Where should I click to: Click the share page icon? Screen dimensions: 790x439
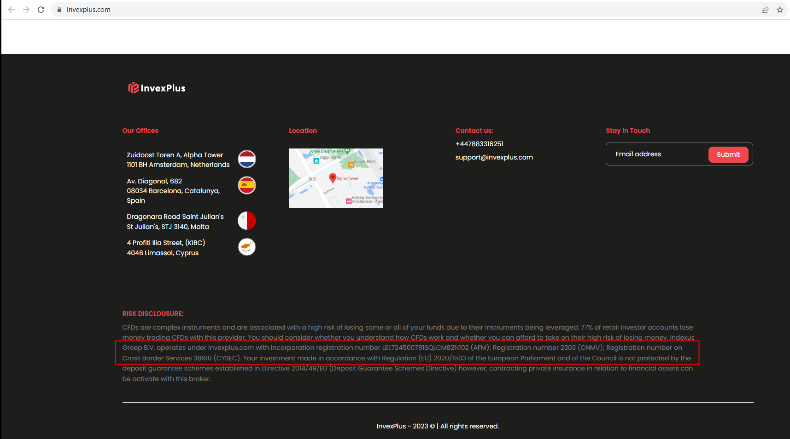click(765, 10)
